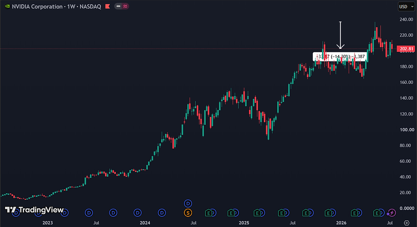Open the USD currency dropdown
417x227 pixels.
(x=406, y=7)
